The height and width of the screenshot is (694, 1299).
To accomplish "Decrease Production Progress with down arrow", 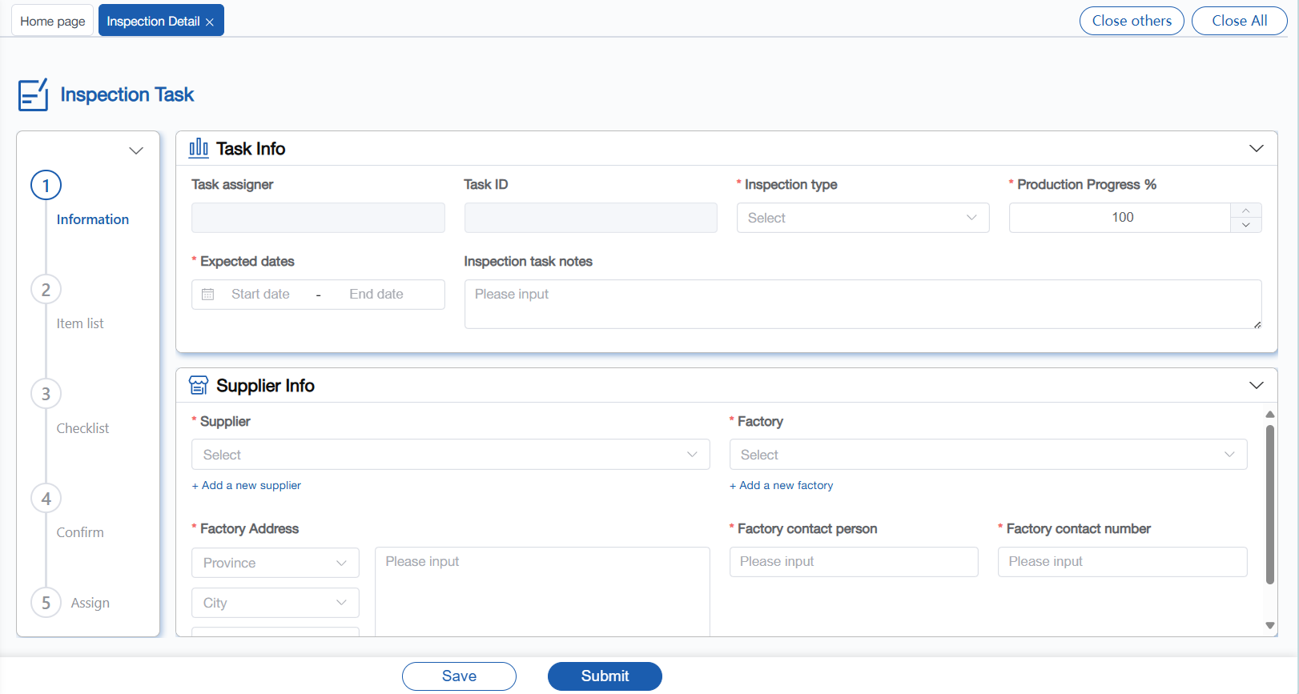I will [x=1245, y=225].
